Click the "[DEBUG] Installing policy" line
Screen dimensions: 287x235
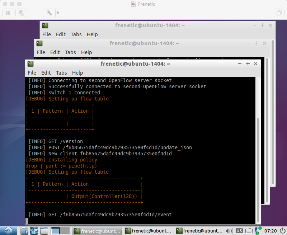(61, 160)
